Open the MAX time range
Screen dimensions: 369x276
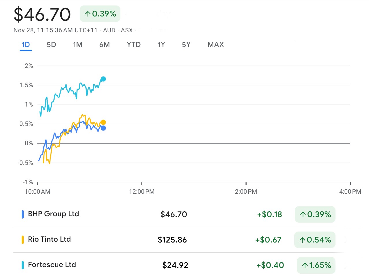[216, 45]
